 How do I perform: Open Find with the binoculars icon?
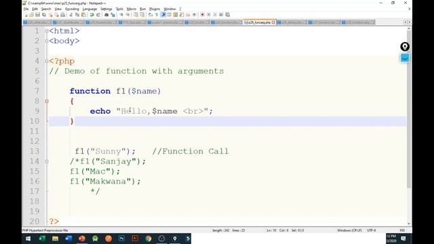(106, 15)
